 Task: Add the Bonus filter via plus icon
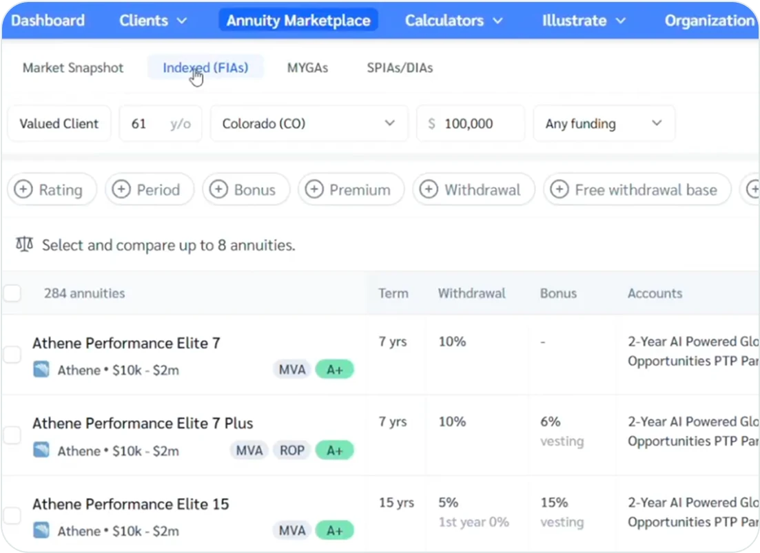point(218,189)
